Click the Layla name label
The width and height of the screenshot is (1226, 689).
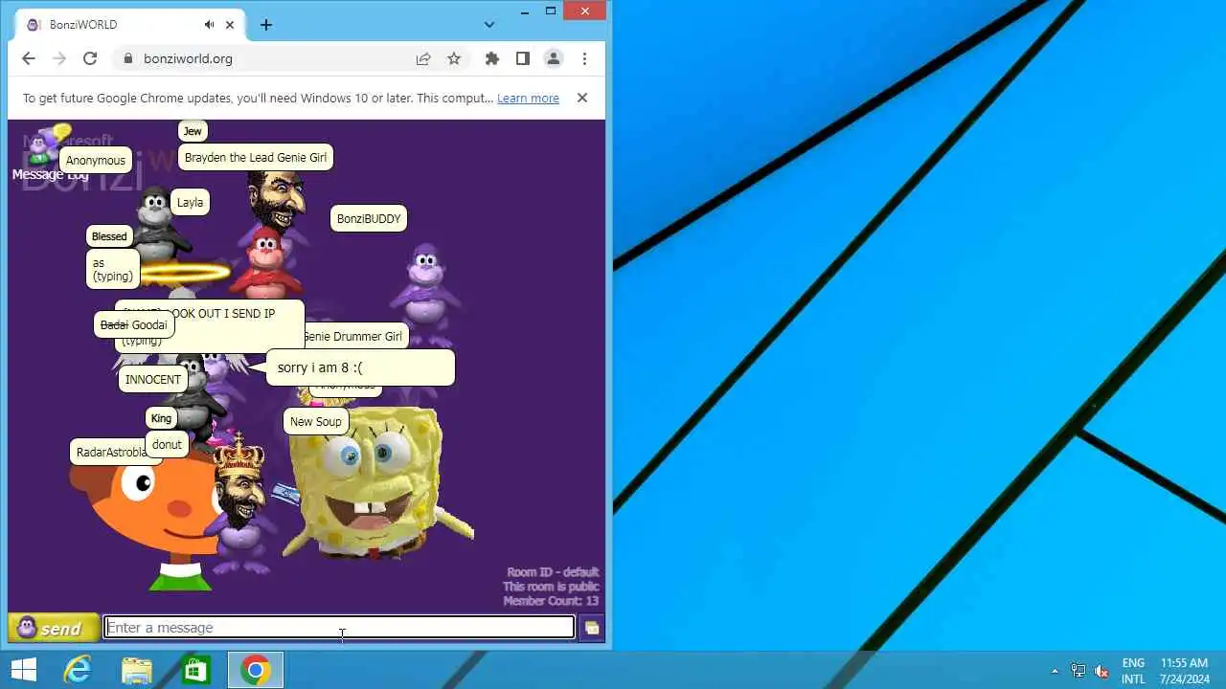pyautogui.click(x=190, y=202)
